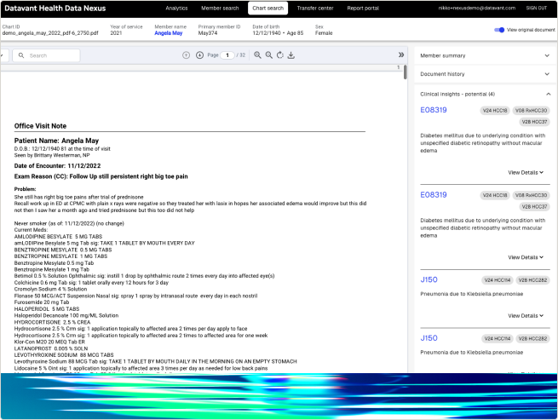Image resolution: width=558 pixels, height=420 pixels.
Task: Open View Details for first E08319
Action: click(x=526, y=173)
